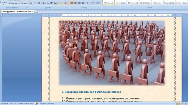This screenshot has width=188, height=105.
Task: Click Формат по образцу painter
Action: tap(18, 3)
